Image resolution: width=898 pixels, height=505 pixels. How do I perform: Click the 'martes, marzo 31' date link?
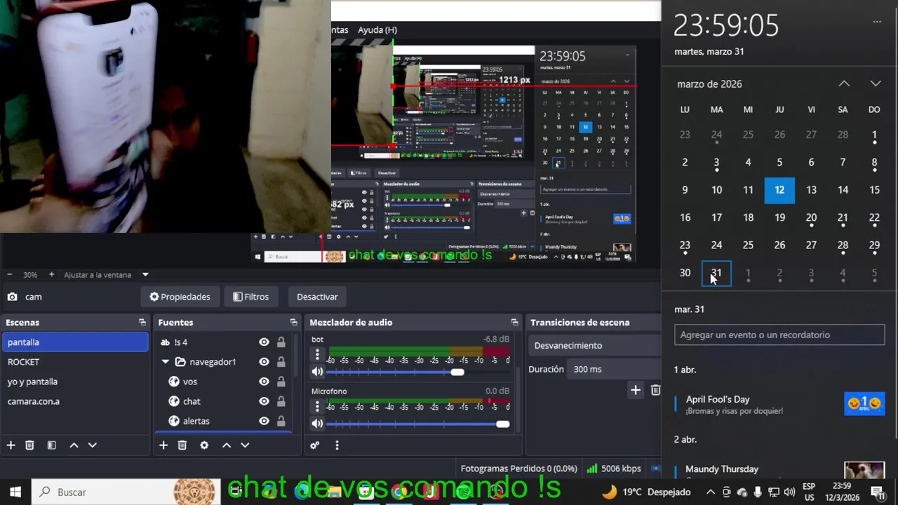[x=709, y=51]
